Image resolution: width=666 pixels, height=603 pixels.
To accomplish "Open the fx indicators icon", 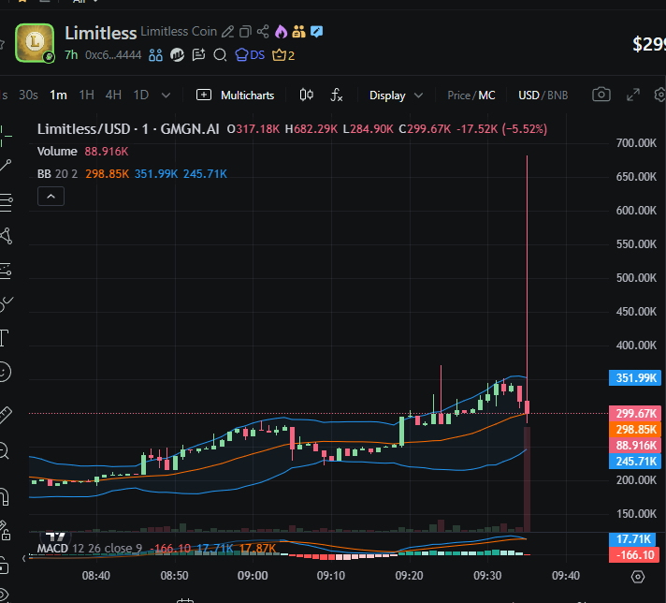I will pyautogui.click(x=337, y=95).
